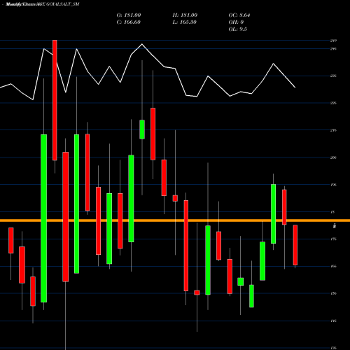Click the GOYALSALT_SM chart title

43,4
